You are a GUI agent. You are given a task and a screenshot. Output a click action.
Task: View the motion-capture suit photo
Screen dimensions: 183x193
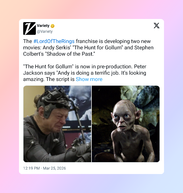[57, 124]
